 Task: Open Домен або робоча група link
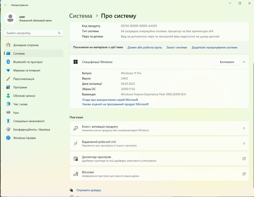point(144,47)
